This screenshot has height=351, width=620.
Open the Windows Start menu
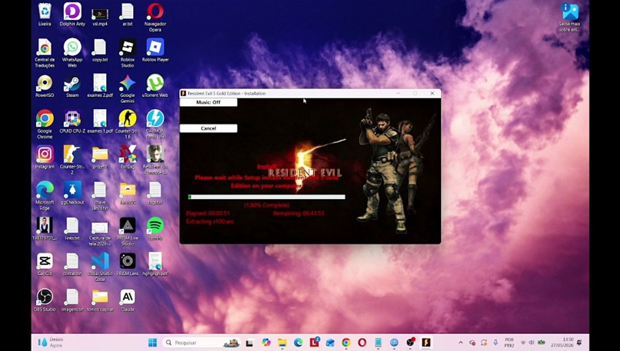coord(152,342)
